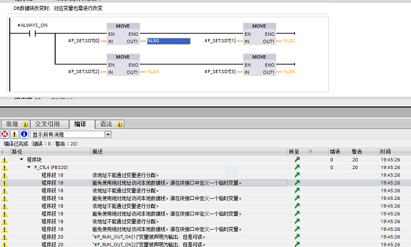
Task: Switch to the 常规 tab
Action: [16, 124]
